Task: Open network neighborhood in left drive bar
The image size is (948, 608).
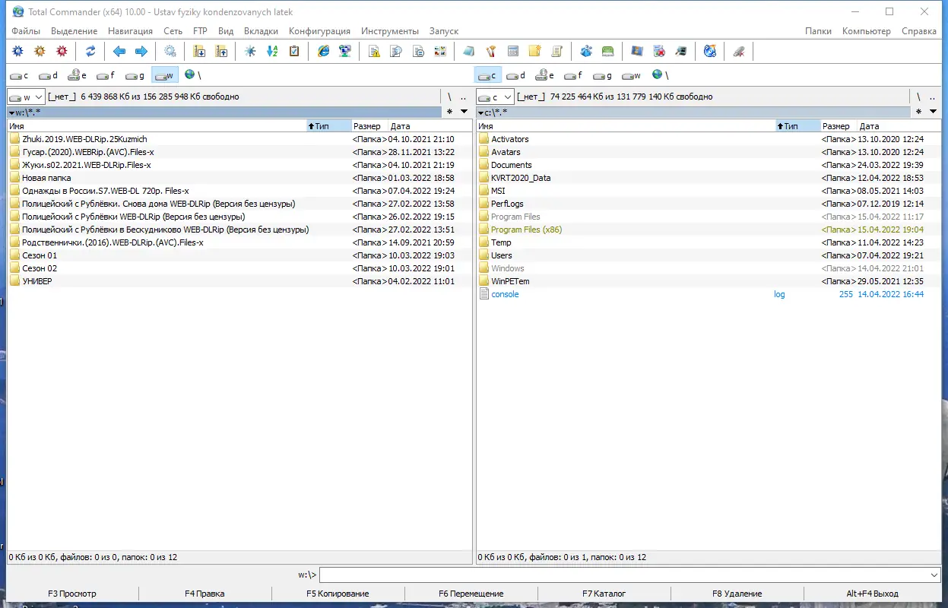Action: (x=192, y=74)
